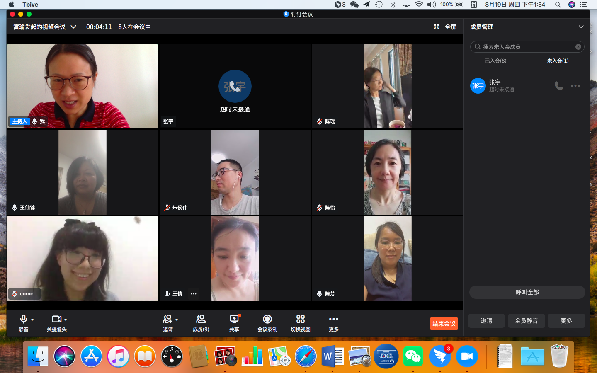Open Spotlight search in menu bar

[x=558, y=5]
